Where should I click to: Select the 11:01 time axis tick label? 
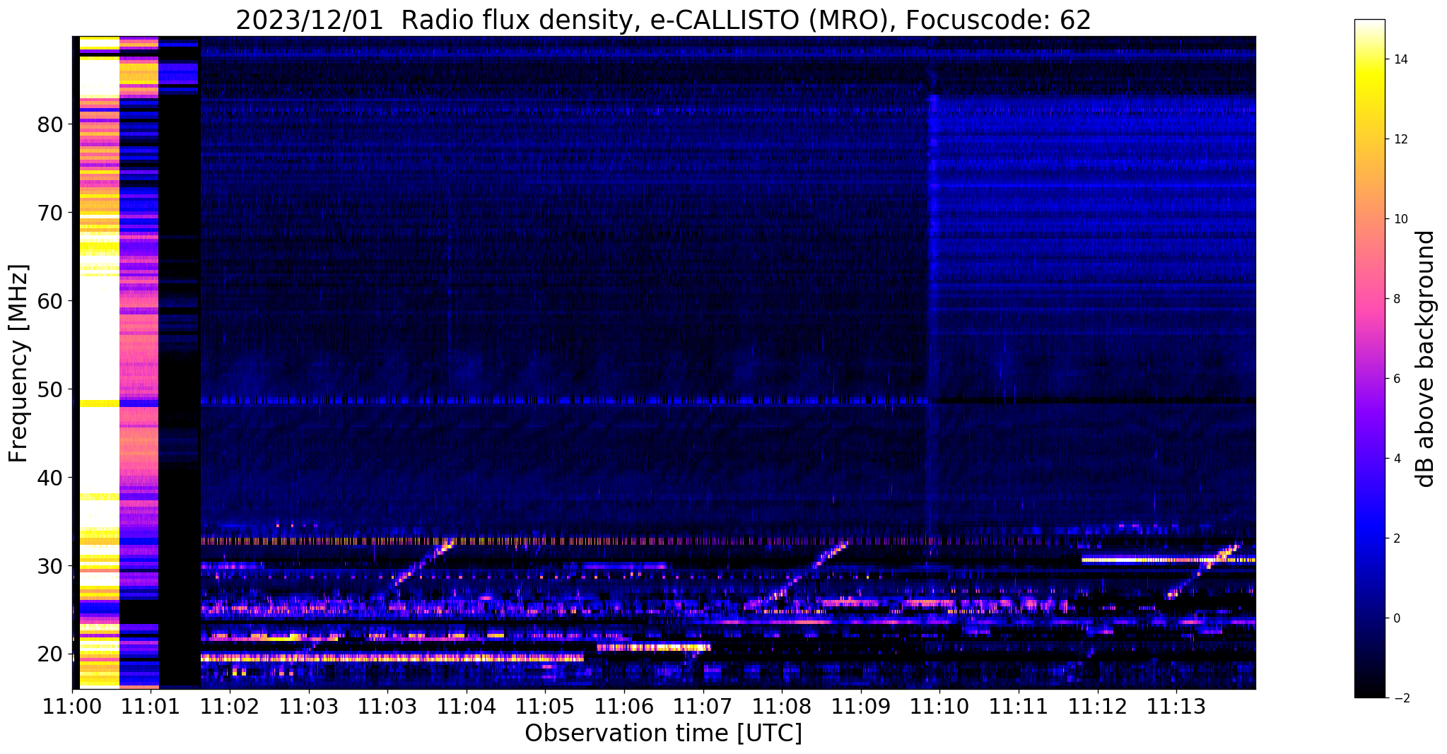[151, 707]
